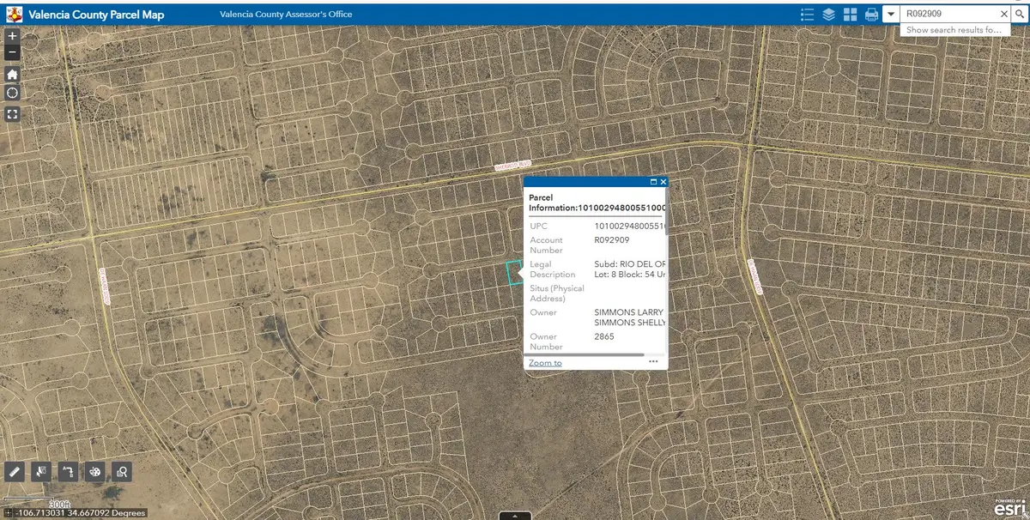The height and width of the screenshot is (520, 1030).
Task: Click the Zoom to link
Action: click(x=544, y=362)
